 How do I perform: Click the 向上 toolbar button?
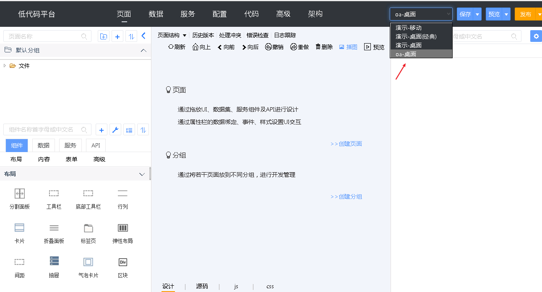[x=201, y=47]
